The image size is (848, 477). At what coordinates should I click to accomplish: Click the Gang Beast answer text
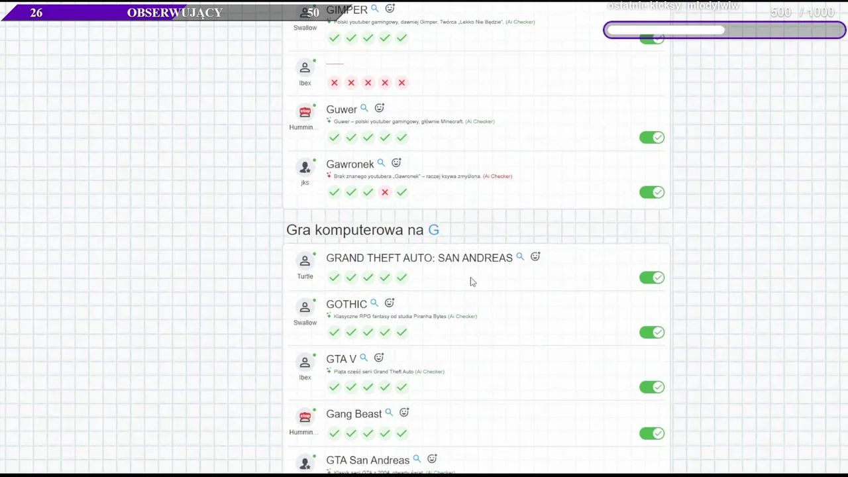354,414
